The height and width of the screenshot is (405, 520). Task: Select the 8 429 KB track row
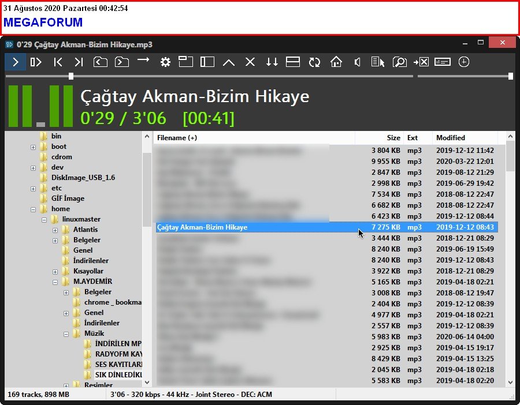327,359
